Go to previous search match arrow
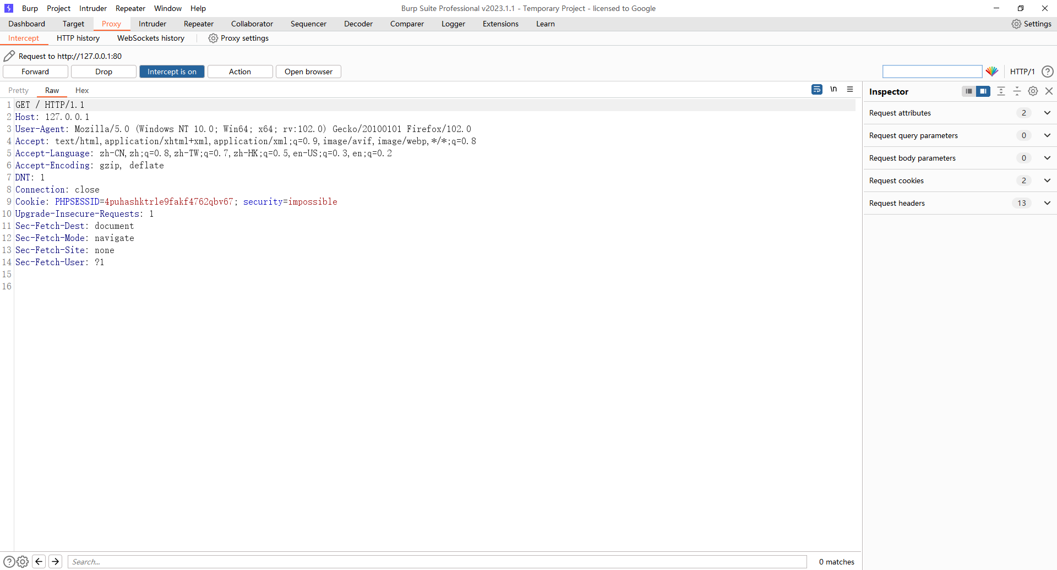1057x570 pixels. [39, 562]
